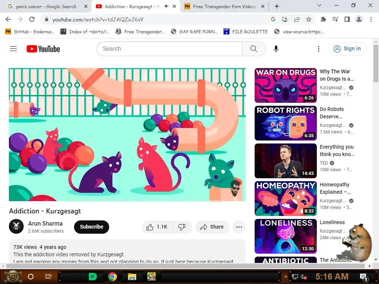379x284 pixels.
Task: Open Do Robots Deserve... video title
Action: click(x=332, y=113)
